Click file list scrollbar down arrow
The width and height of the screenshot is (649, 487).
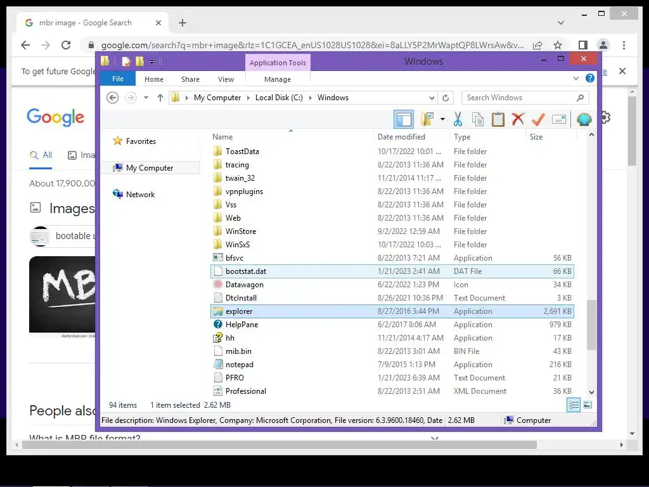coord(591,392)
